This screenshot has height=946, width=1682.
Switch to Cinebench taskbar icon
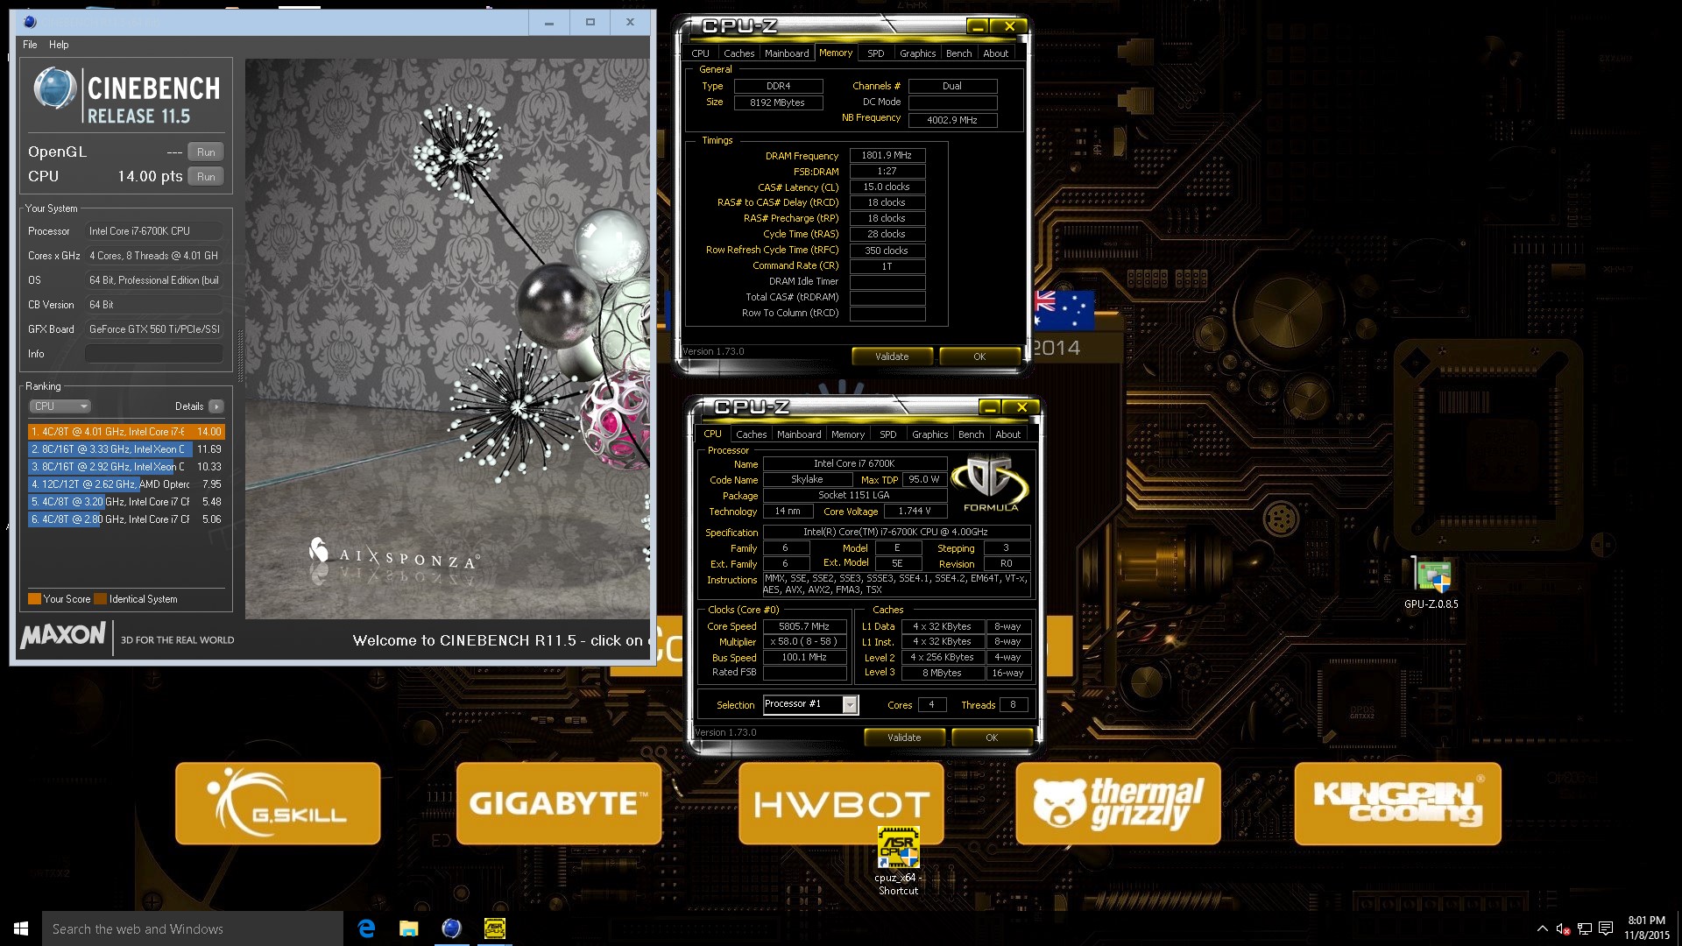tap(451, 928)
